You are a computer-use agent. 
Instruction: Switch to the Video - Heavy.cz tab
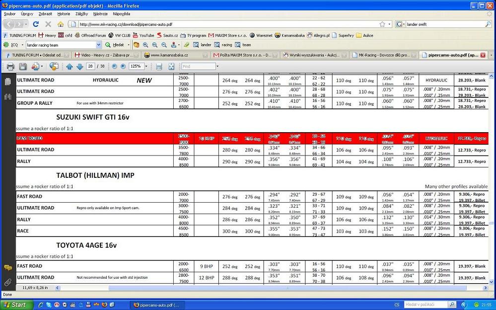click(107, 55)
